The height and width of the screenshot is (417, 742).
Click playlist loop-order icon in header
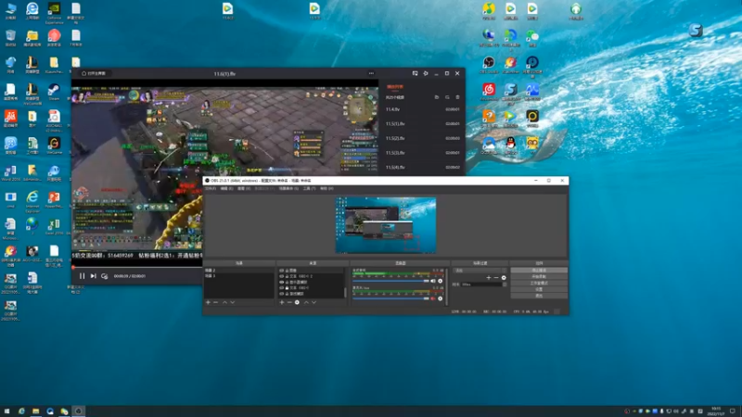click(447, 97)
